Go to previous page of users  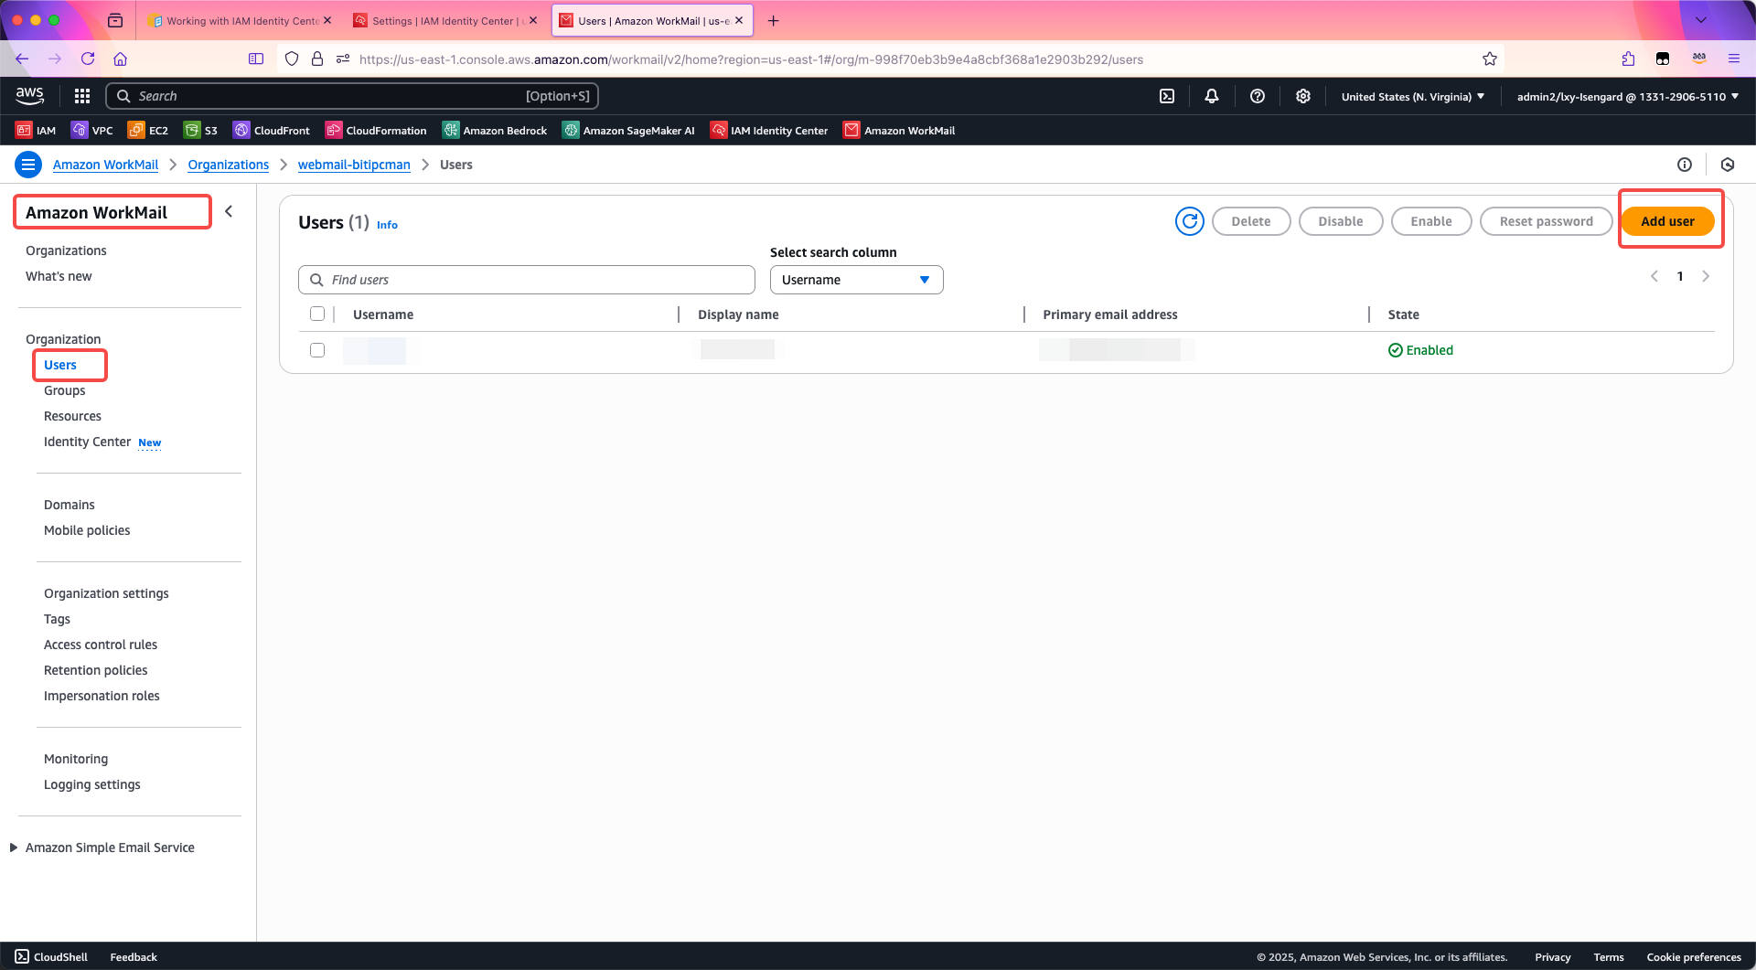(1654, 276)
